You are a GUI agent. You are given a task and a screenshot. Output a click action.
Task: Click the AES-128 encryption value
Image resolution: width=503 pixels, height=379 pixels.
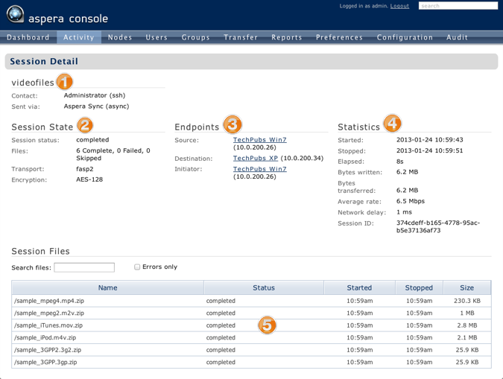click(89, 179)
